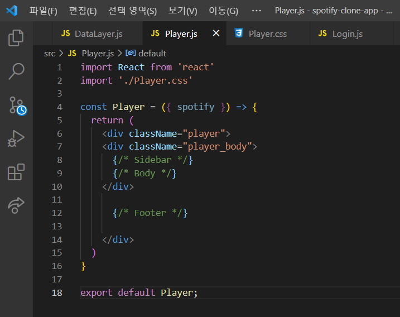This screenshot has height=317, width=400.
Task: Click the Footer comment on line 12
Action: (x=150, y=213)
